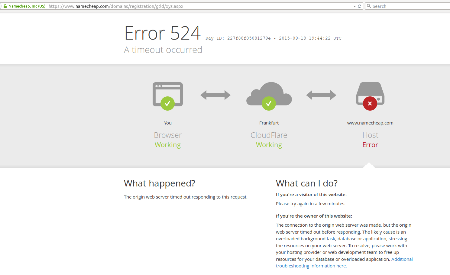
Task: Click the green padlock security icon
Action: tap(5, 6)
